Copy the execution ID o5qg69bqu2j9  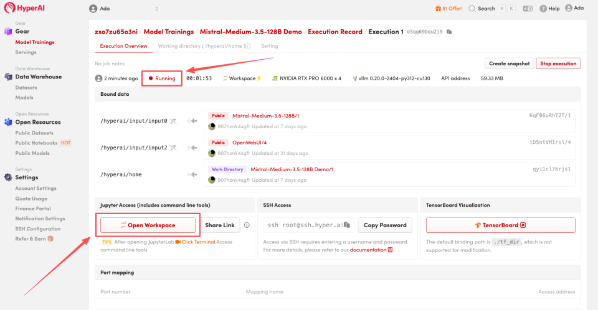tap(449, 32)
